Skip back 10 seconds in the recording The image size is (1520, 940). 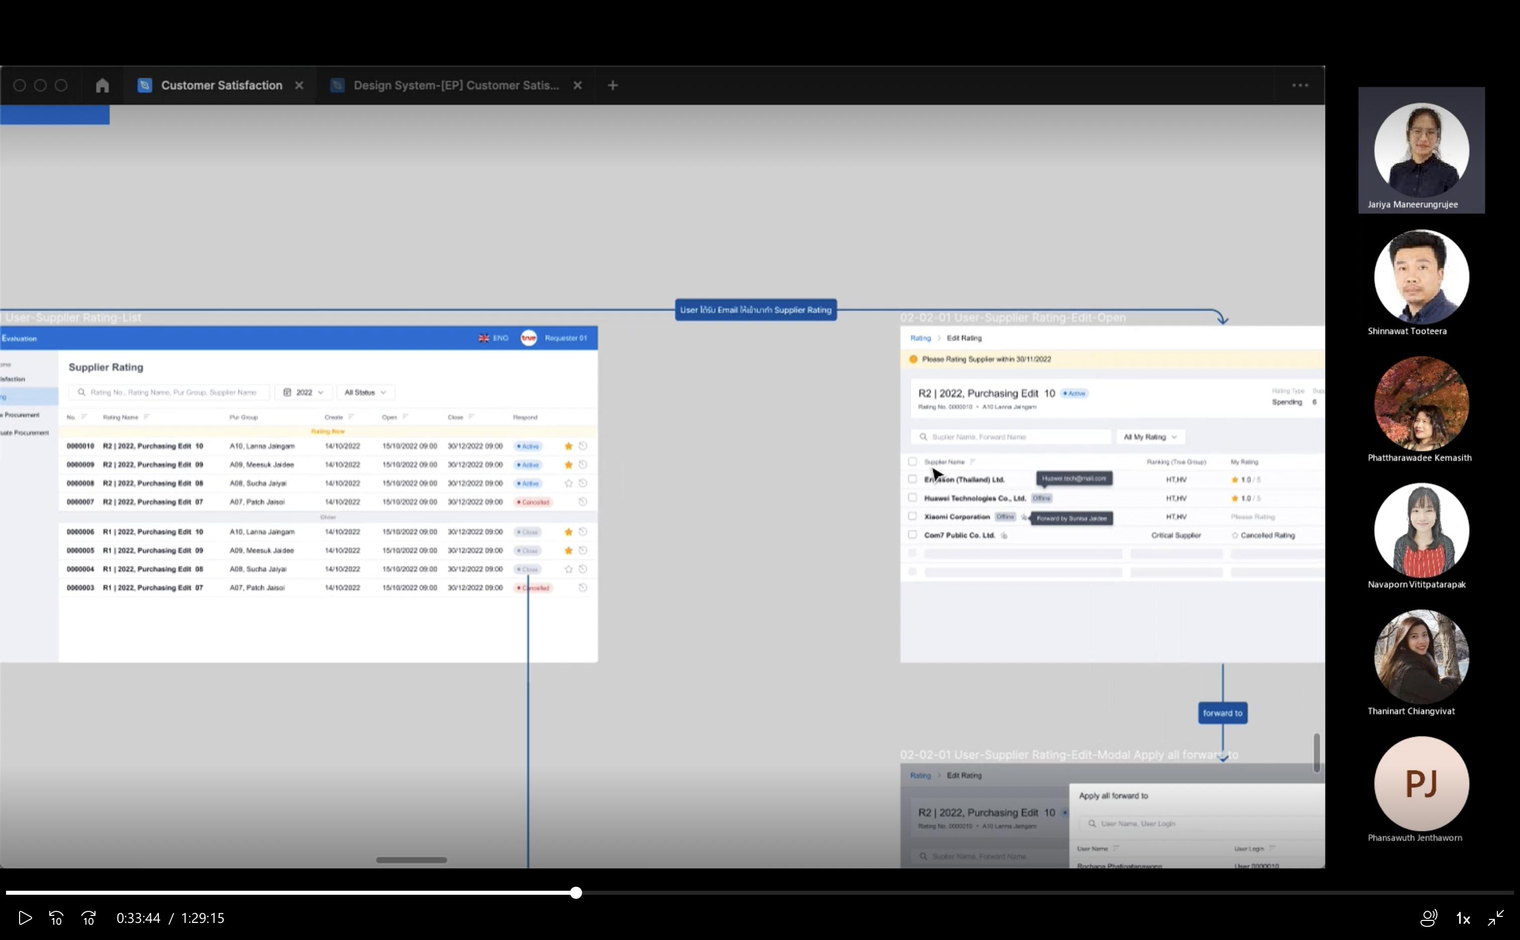(x=56, y=917)
